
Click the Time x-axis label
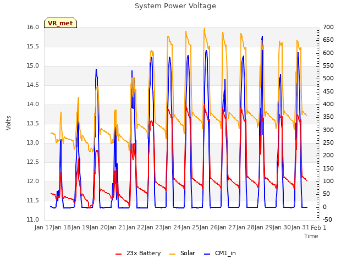311,236
